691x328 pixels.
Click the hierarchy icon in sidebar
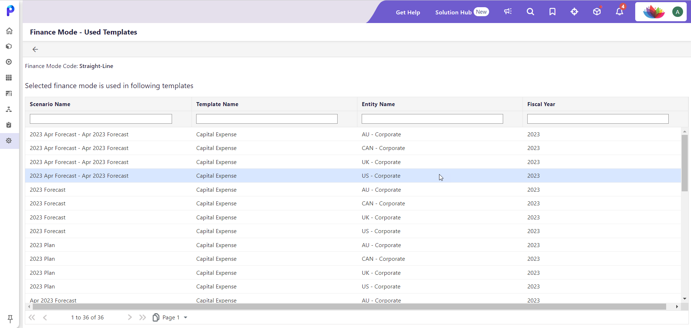(x=9, y=109)
